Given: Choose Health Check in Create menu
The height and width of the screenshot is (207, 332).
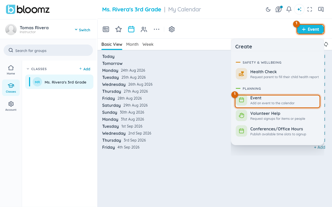Looking at the screenshot, I should click(x=278, y=74).
